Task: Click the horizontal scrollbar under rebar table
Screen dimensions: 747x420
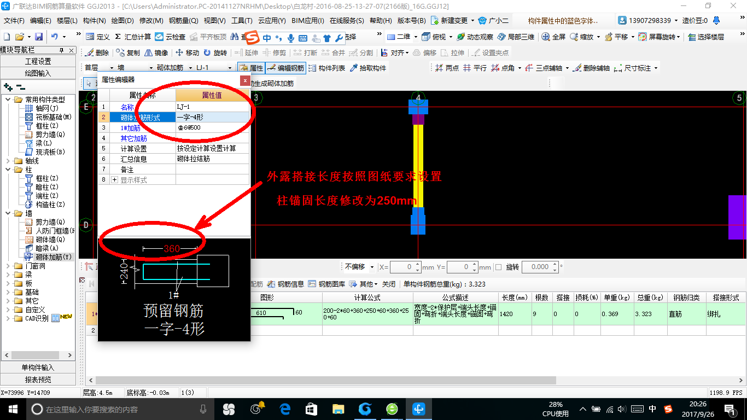Action: click(325, 380)
